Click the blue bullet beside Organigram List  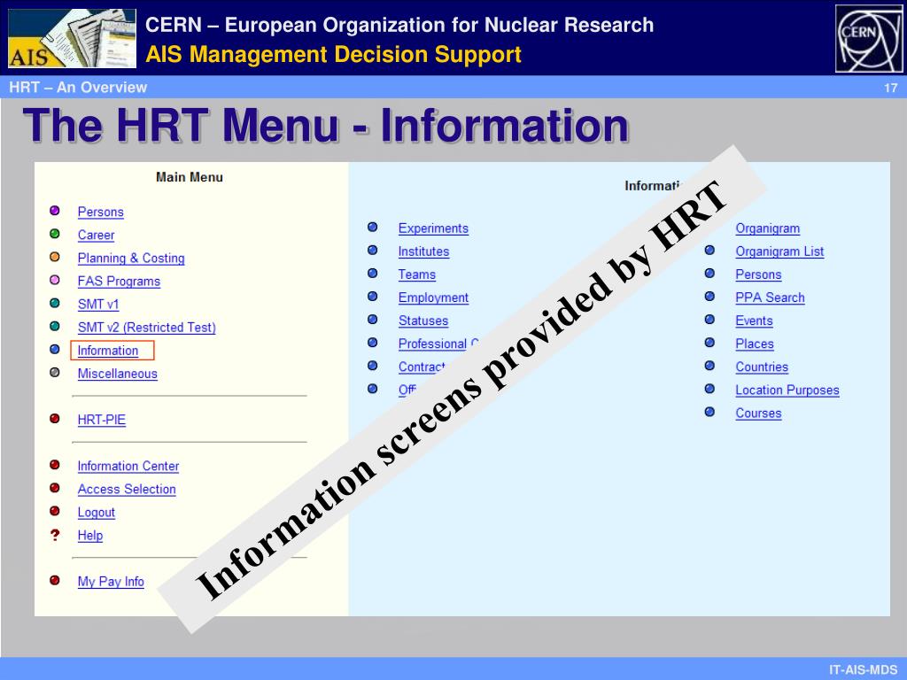click(709, 250)
